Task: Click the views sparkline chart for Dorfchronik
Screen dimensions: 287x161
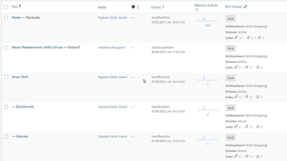Action: [x=208, y=108]
